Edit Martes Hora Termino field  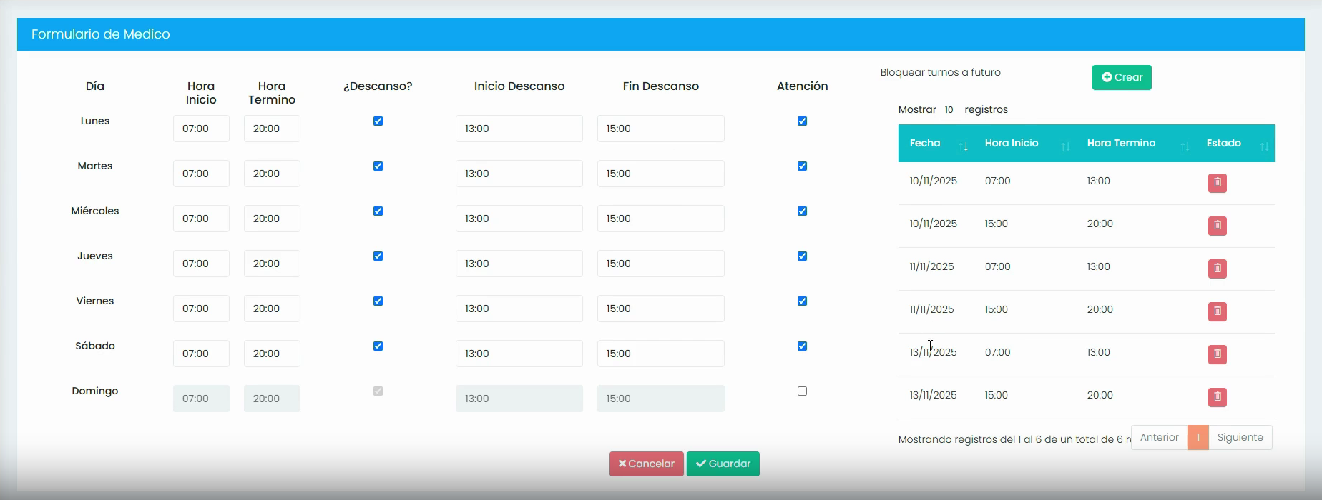272,174
